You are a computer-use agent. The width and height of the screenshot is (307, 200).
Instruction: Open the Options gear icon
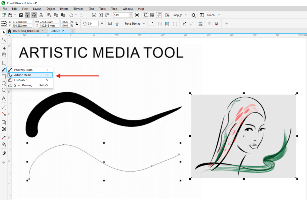click(x=193, y=15)
